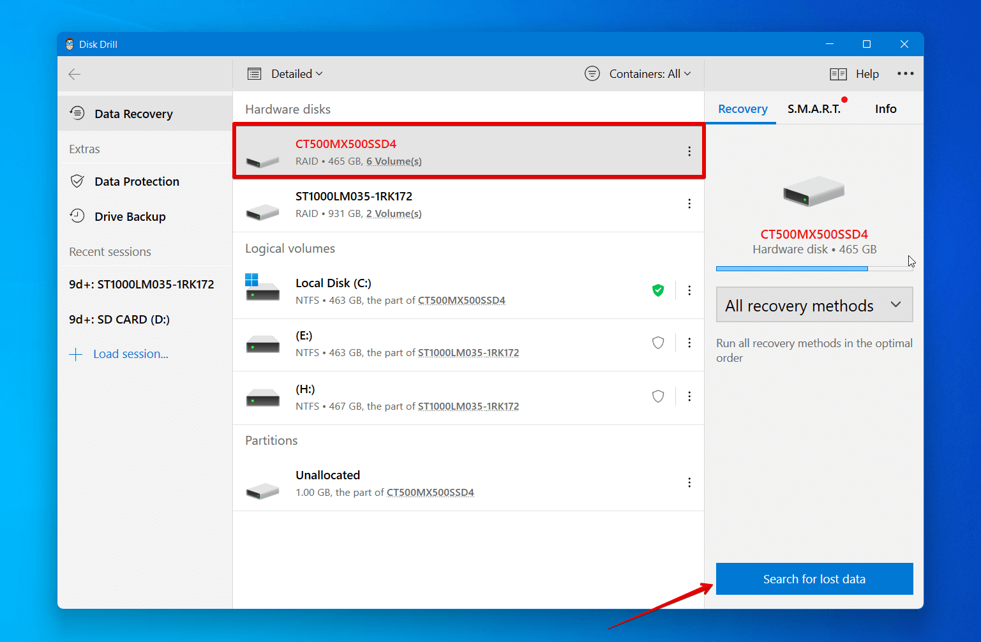Open options menu for ST1000LM035-1RK172 disk
The width and height of the screenshot is (981, 642).
coord(689,204)
